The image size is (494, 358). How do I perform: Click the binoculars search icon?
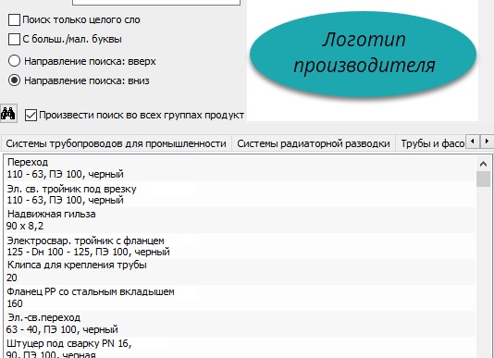tap(8, 114)
